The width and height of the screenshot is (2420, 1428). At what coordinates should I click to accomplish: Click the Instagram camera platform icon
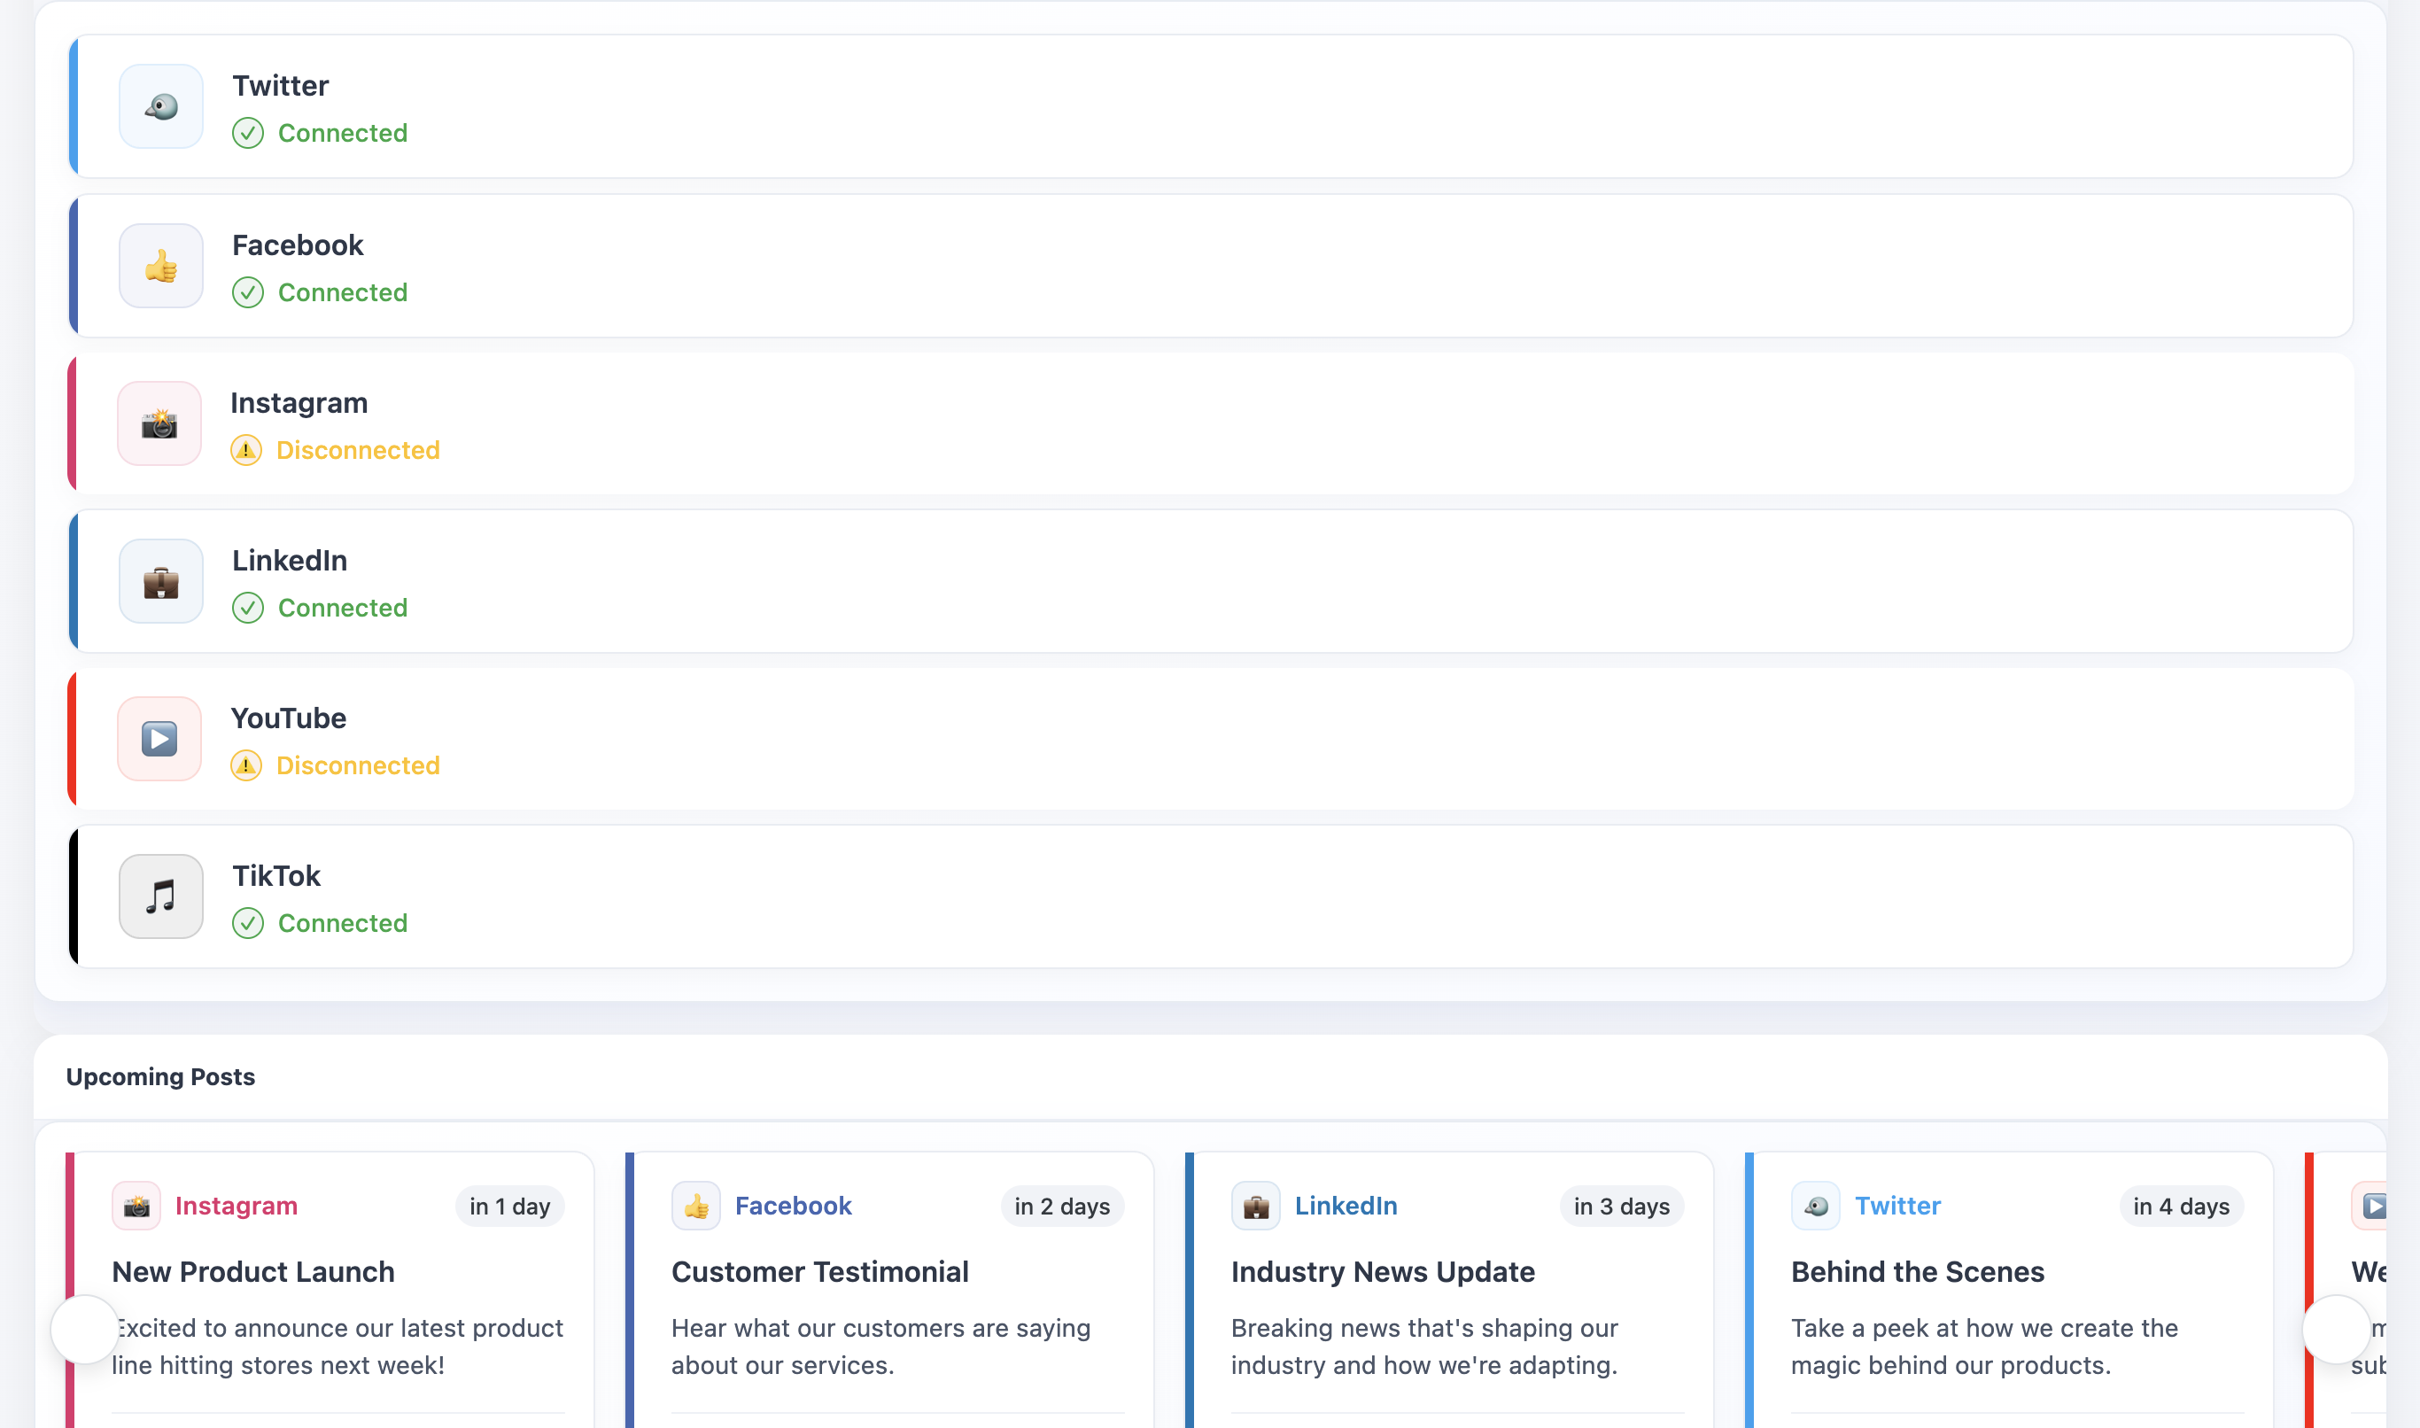point(159,423)
